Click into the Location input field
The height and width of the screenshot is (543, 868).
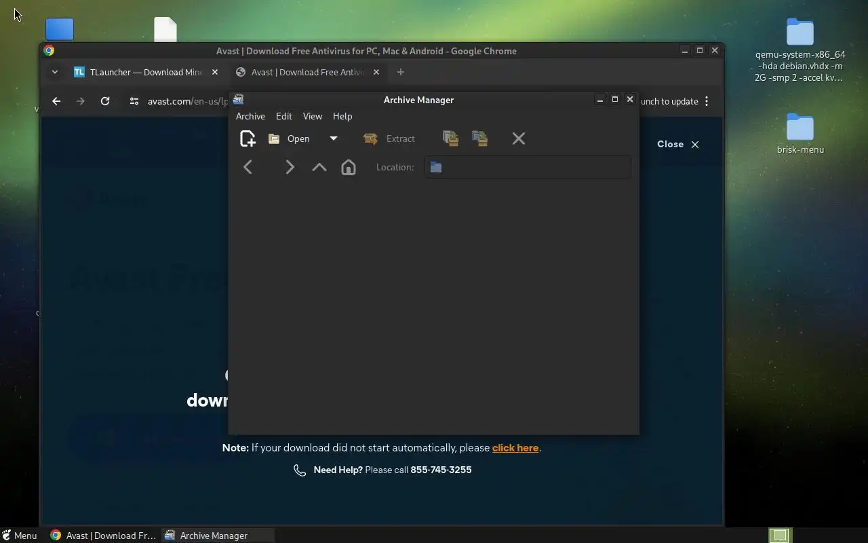(x=528, y=167)
